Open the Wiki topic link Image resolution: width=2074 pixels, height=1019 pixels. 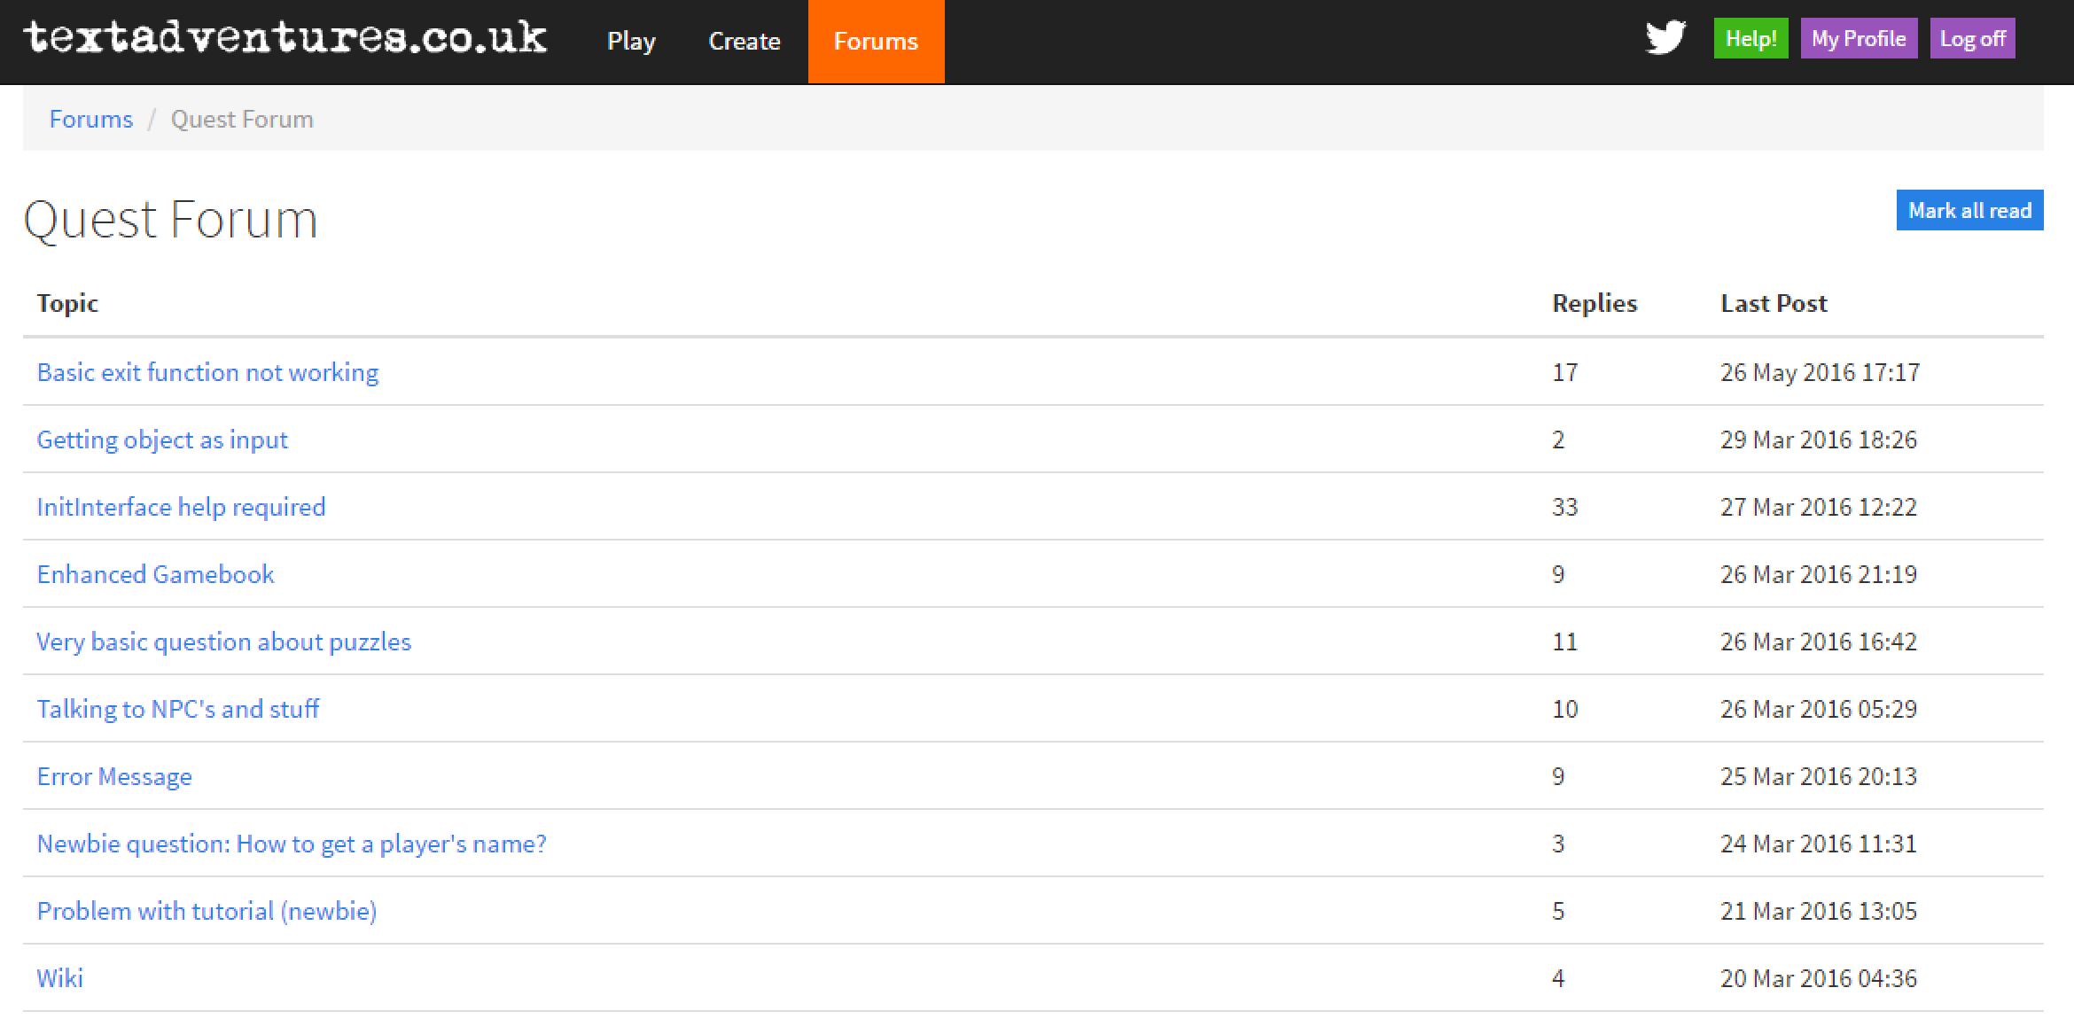pyautogui.click(x=59, y=978)
